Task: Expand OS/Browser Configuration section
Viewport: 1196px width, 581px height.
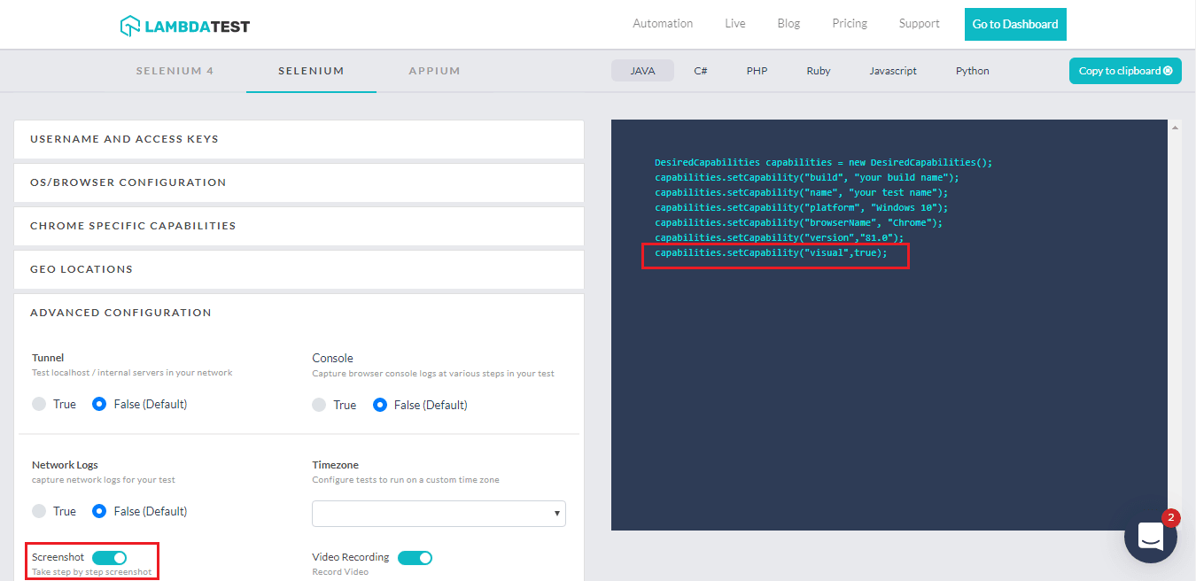Action: [x=299, y=182]
